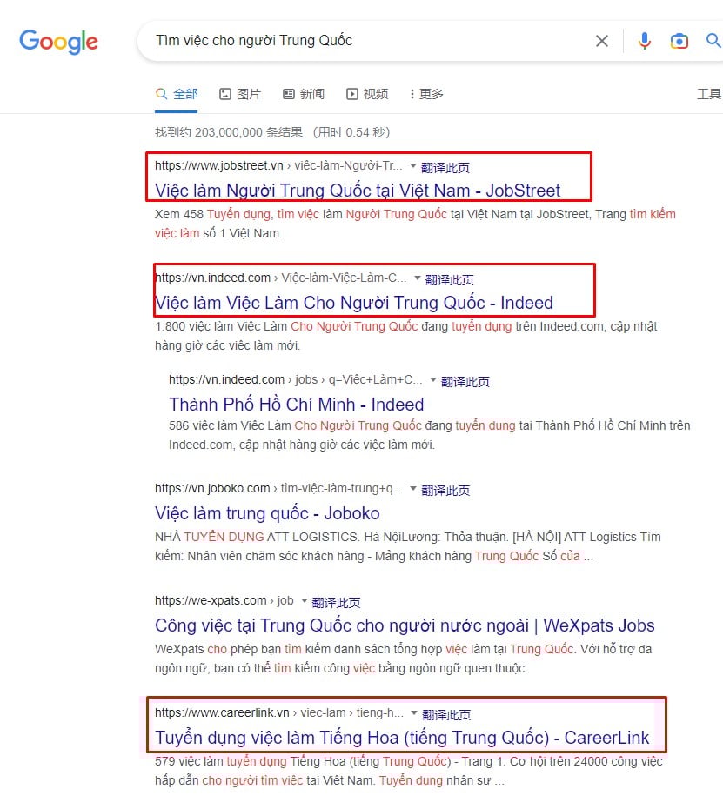The width and height of the screenshot is (723, 796).
Task: Click 翻译此页 beside Hồ Chí Minh Indeed result
Action: pos(465,382)
